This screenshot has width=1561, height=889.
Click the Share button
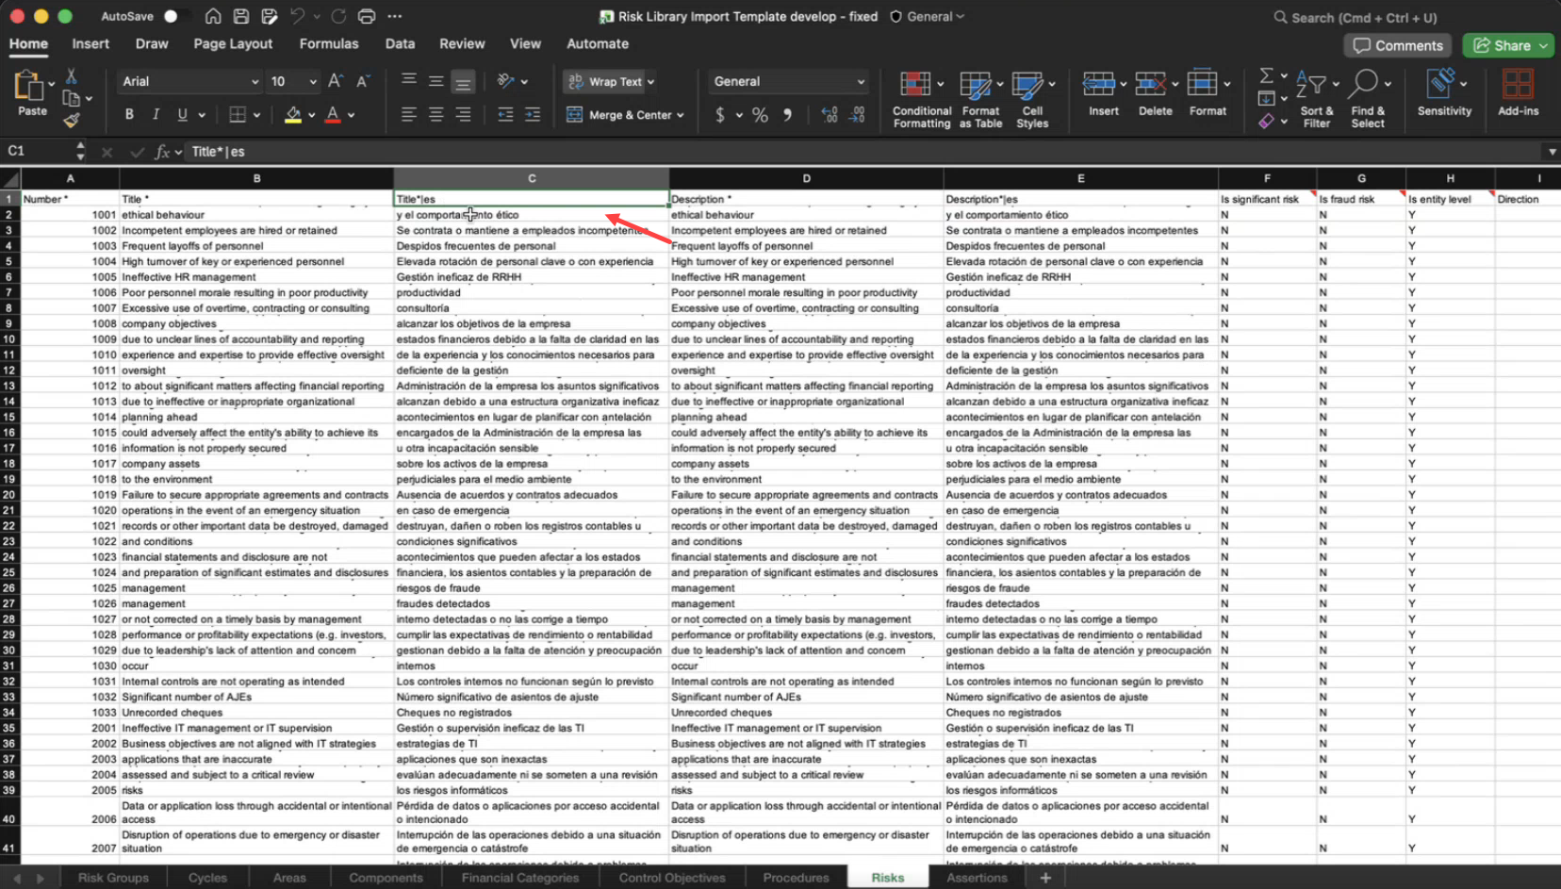(1507, 45)
